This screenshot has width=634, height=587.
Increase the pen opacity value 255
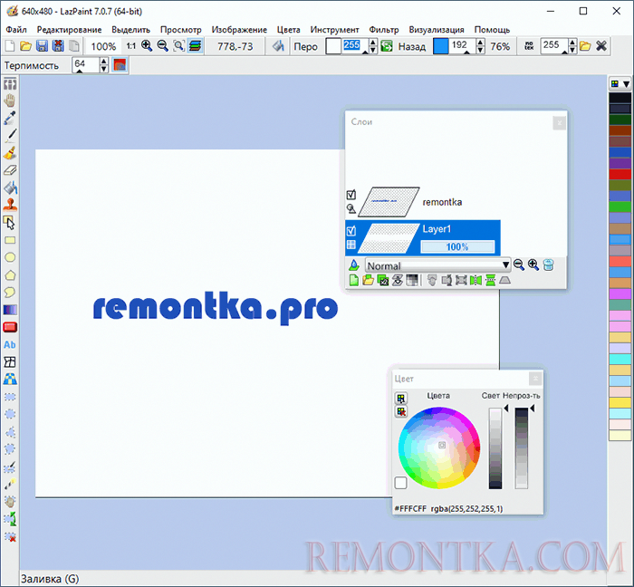coord(373,43)
